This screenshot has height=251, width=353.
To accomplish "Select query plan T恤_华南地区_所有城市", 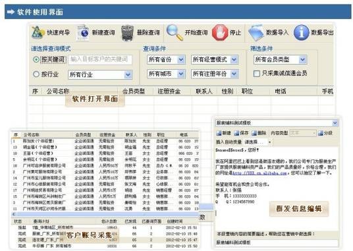I will pos(105,227).
